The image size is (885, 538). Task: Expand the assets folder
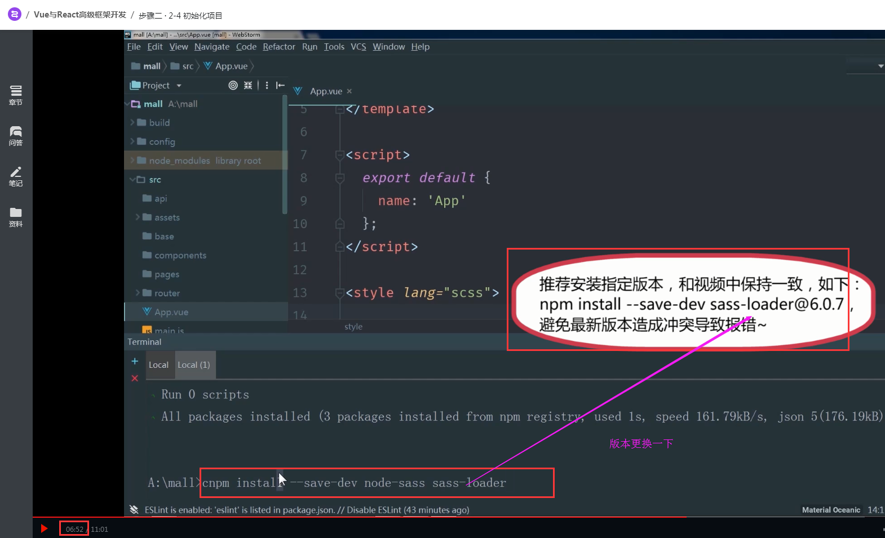click(x=138, y=217)
